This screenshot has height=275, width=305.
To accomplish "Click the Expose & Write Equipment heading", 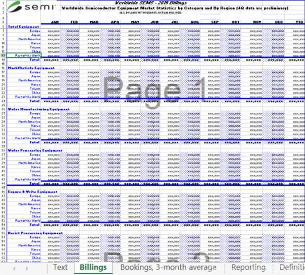I will (32, 192).
